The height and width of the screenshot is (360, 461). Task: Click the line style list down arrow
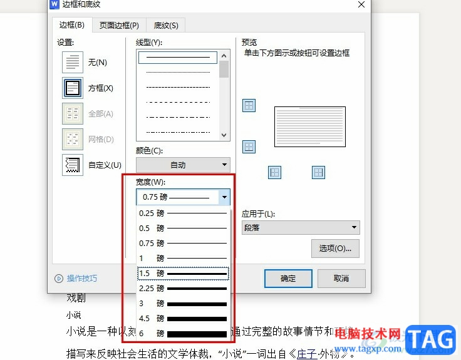(224, 135)
